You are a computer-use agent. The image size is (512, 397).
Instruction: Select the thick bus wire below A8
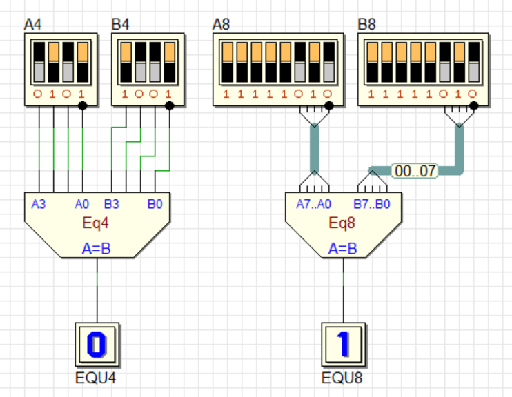[x=314, y=149]
